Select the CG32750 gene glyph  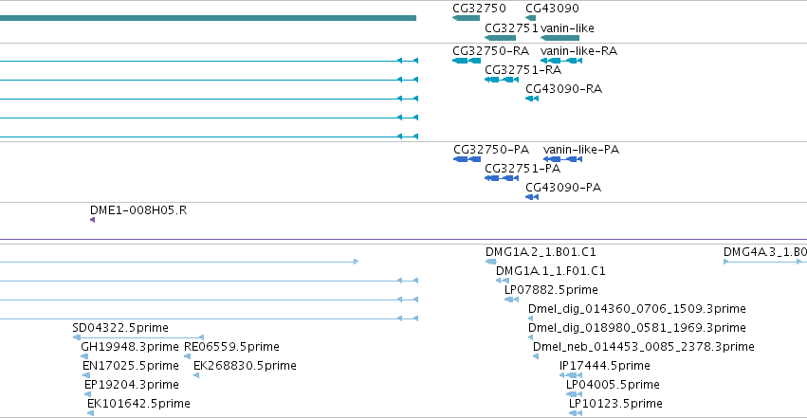(466, 18)
